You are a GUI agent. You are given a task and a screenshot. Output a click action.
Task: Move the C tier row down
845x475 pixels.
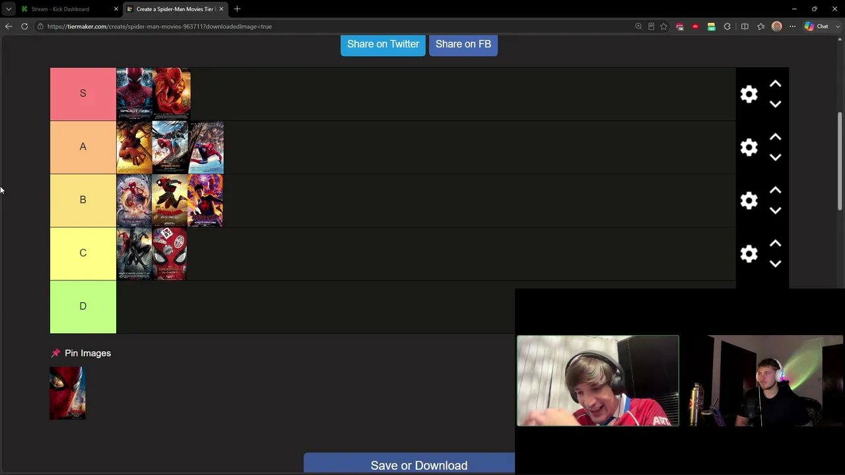point(776,264)
